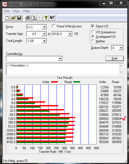Click the green Read legend swatch
The height and width of the screenshot is (164, 129).
point(77,82)
